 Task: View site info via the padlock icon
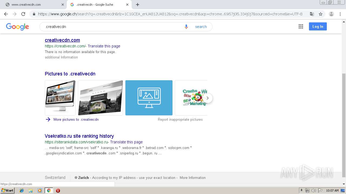point(34,14)
